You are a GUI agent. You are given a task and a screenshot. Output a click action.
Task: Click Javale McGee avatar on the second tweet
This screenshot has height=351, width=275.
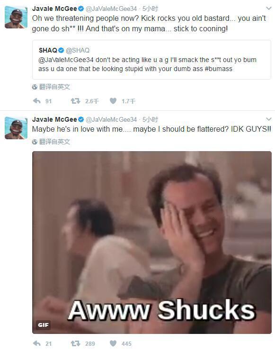point(16,128)
